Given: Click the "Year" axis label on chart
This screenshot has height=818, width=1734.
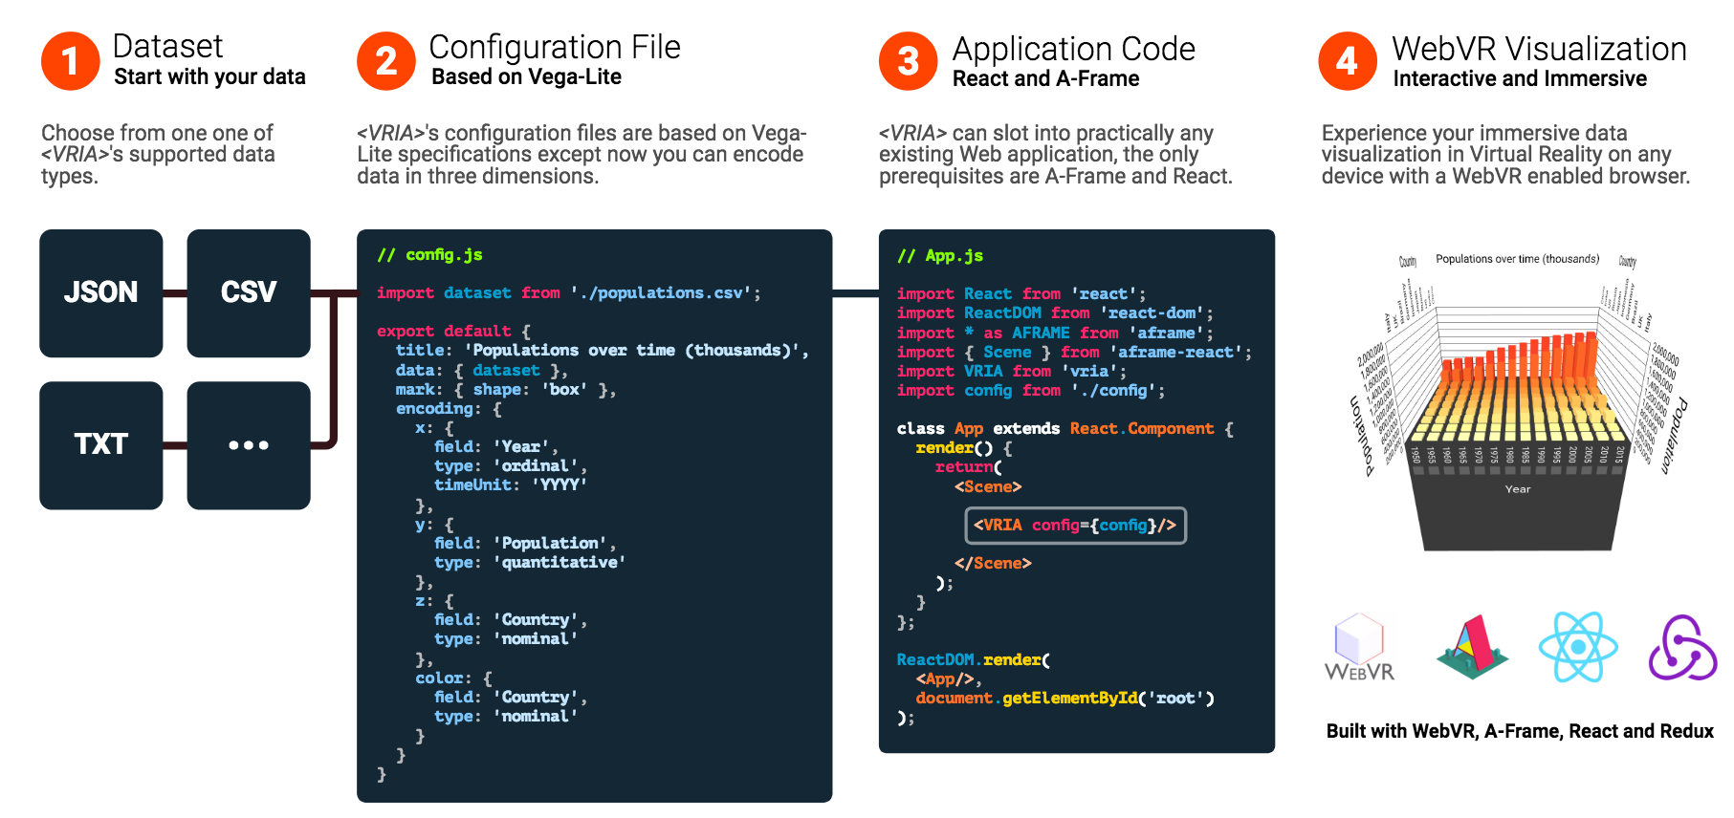Looking at the screenshot, I should (x=1518, y=489).
